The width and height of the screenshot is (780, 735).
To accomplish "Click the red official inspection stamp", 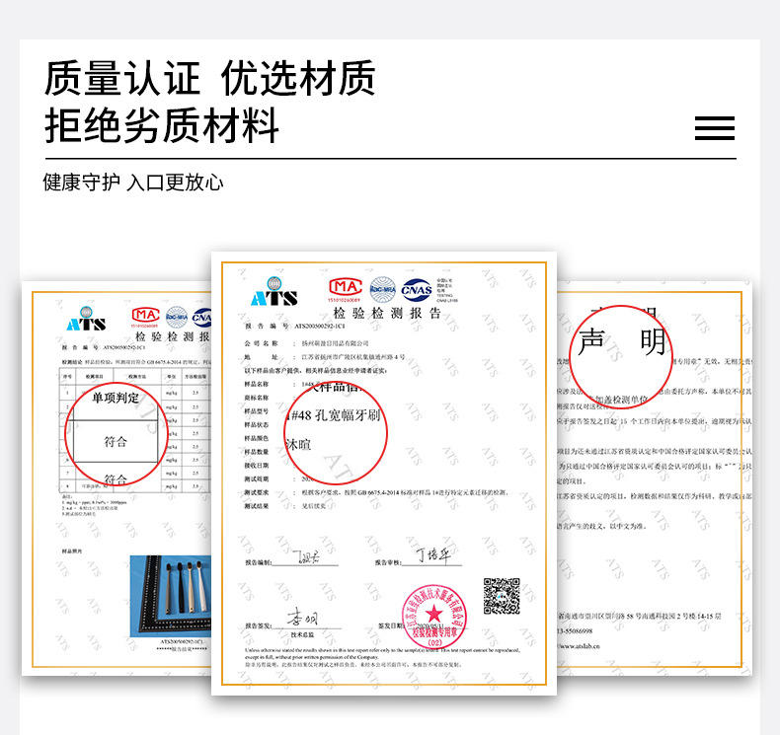I will coord(434,618).
